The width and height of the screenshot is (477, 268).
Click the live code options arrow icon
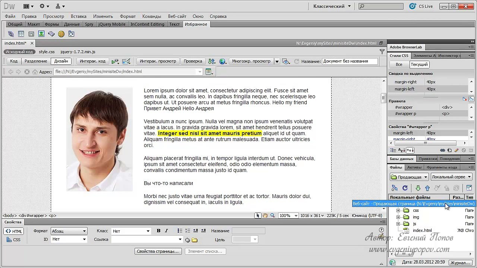tap(115, 61)
